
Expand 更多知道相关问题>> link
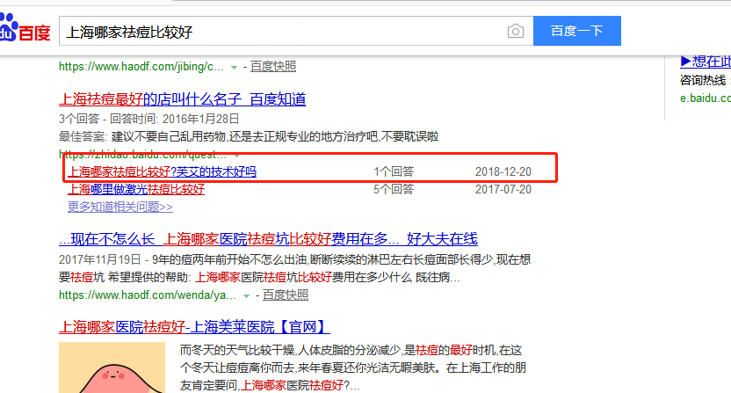click(x=120, y=207)
